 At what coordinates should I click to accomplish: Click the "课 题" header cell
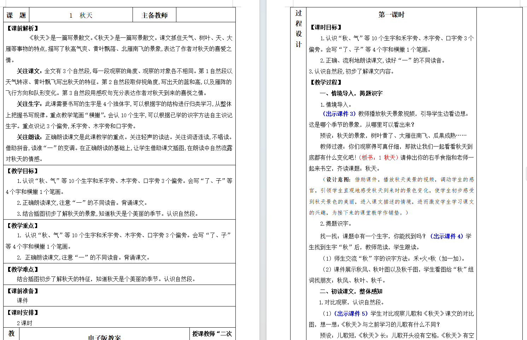[16, 15]
